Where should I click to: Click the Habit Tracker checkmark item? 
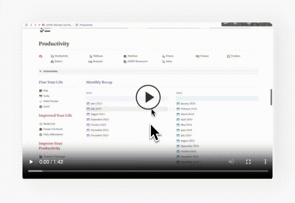click(x=50, y=101)
